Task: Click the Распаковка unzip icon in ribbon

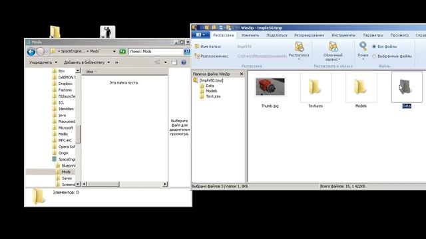Action: click(x=299, y=46)
